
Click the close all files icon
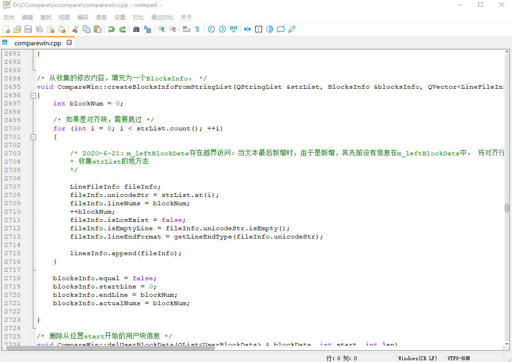point(62,30)
